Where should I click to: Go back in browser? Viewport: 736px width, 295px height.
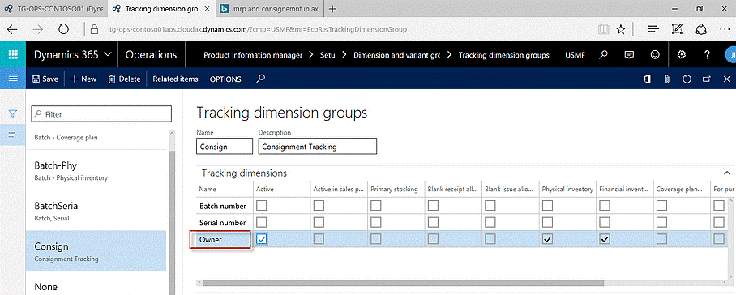point(13,29)
